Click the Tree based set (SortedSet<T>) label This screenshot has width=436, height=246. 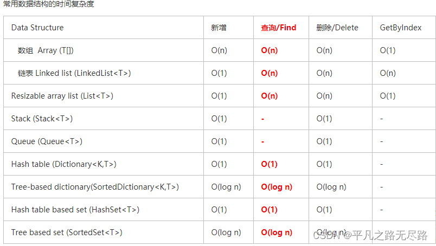point(66,232)
